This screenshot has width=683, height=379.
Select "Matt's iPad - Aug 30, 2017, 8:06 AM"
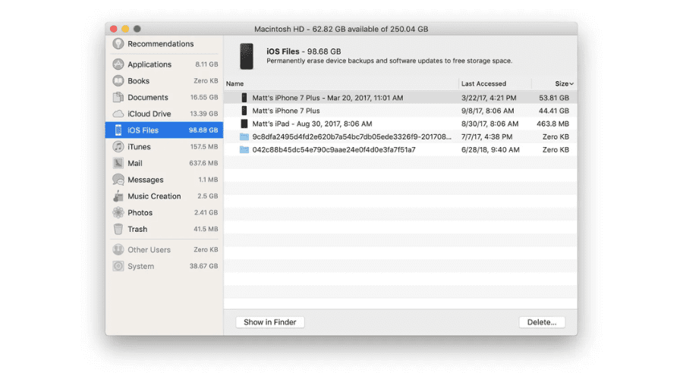(312, 124)
